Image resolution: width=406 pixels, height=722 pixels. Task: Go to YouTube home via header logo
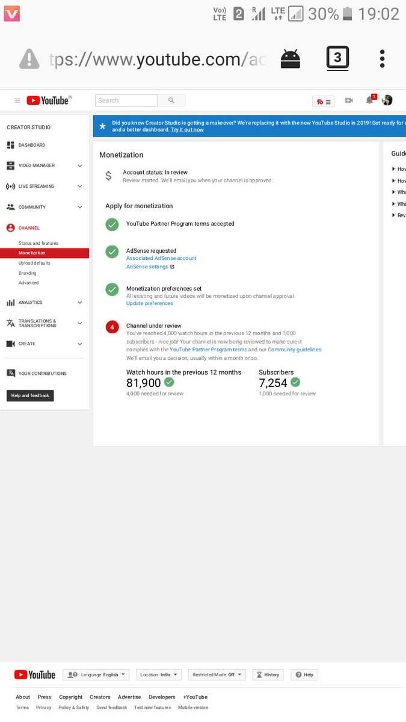point(49,100)
